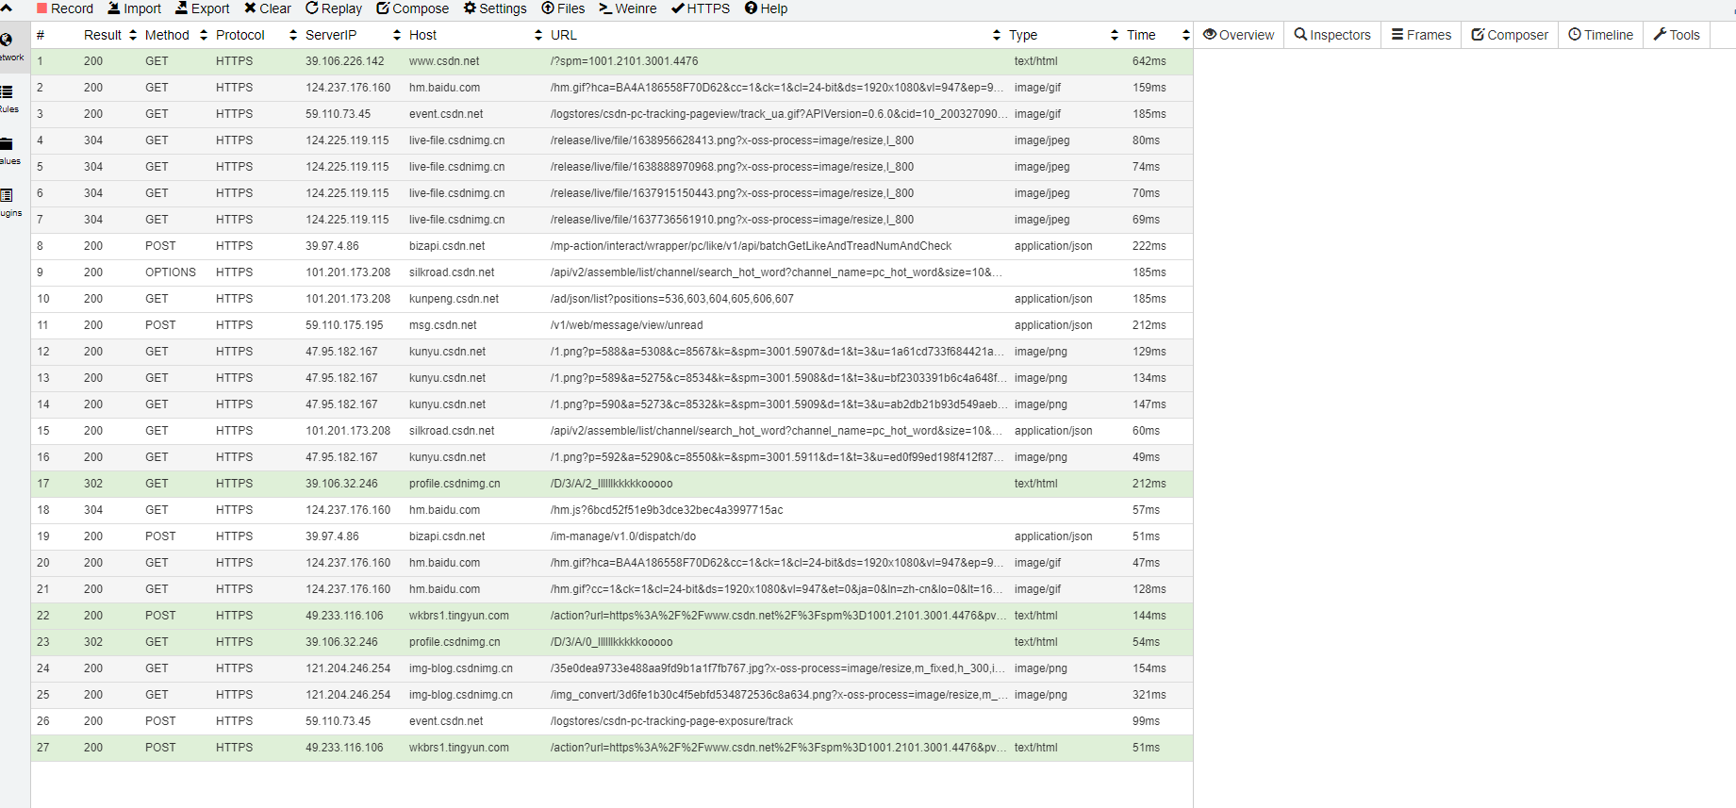
Task: Switch to the Inspectors tab
Action: tap(1332, 35)
